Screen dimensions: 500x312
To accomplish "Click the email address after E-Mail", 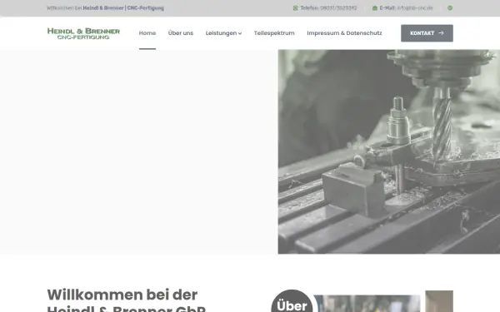I will point(415,8).
